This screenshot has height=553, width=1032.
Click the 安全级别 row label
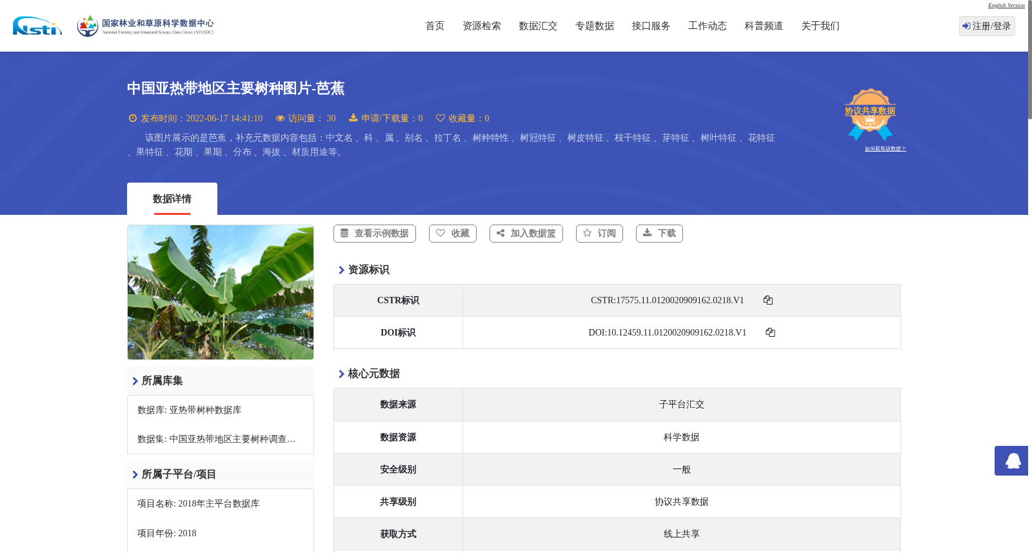(x=398, y=470)
